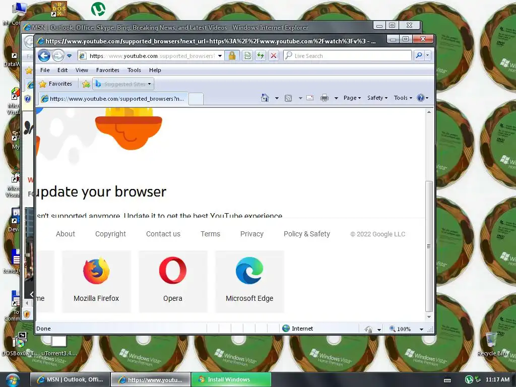Go to the Home page icon

265,98
